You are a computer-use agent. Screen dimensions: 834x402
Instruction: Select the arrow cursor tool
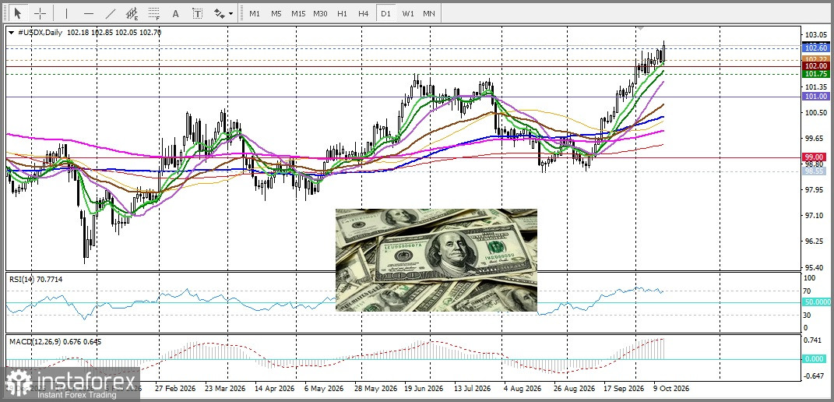(18, 13)
